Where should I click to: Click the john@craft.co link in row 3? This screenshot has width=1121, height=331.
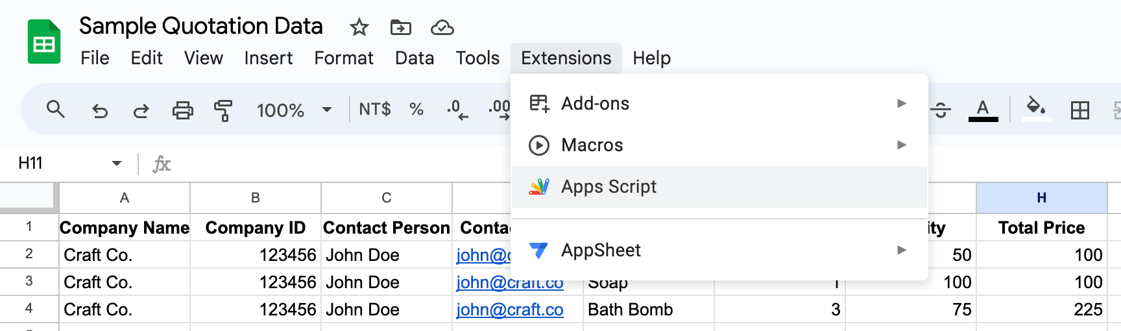[x=510, y=282]
